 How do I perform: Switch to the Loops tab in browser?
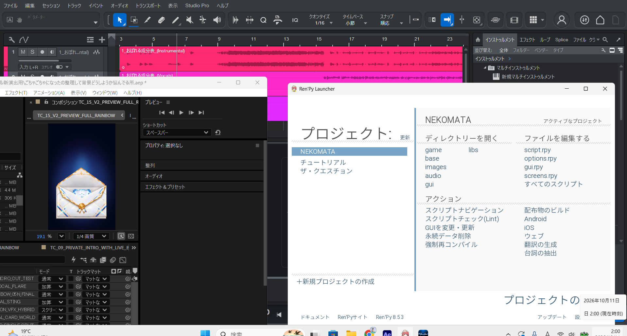(545, 40)
